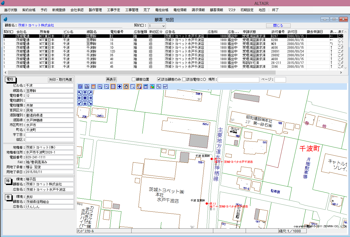Uncheck the 該当顧客のみ checkbox
350x237 pixels.
click(159, 79)
